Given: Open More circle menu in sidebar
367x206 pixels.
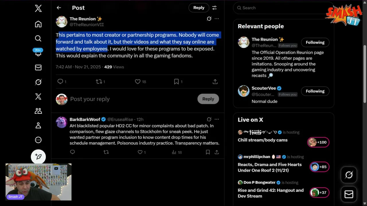Looking at the screenshot, I should 38,140.
